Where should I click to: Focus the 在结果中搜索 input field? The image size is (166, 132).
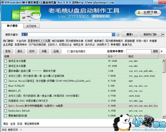tap(139, 51)
